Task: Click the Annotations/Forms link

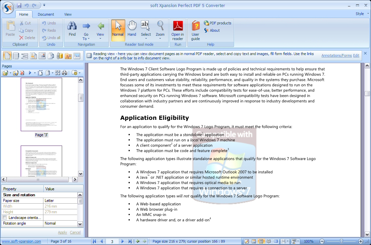Action: point(337,55)
